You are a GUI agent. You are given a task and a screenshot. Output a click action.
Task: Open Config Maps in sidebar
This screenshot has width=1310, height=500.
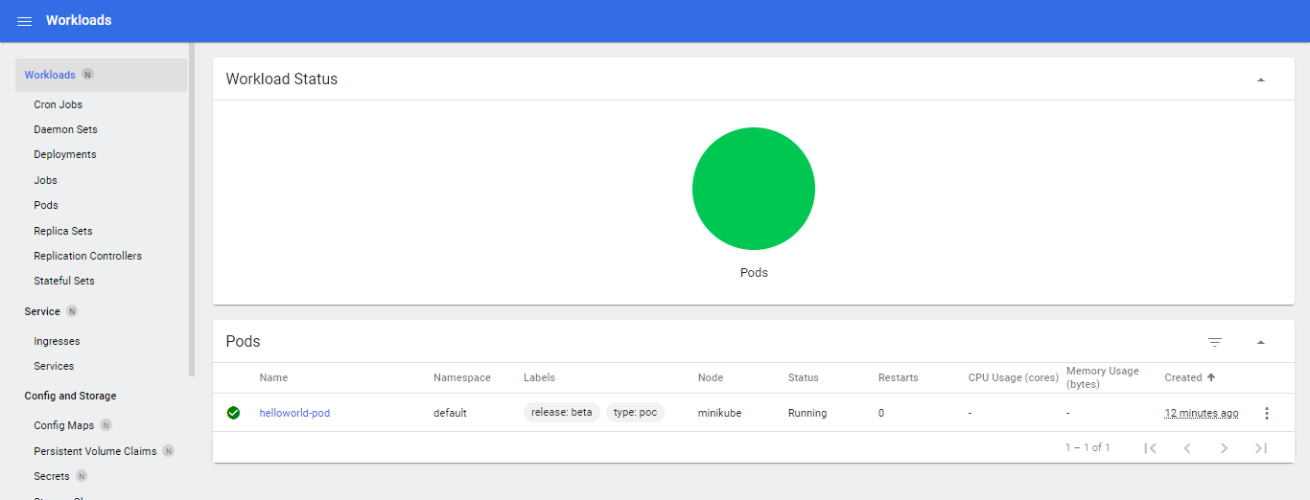(64, 425)
